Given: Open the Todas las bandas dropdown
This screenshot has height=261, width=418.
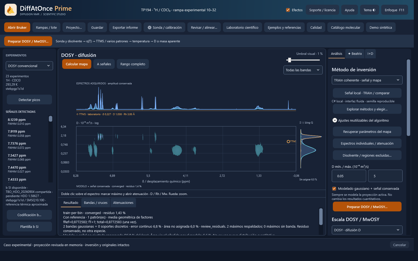Looking at the screenshot, I should click(x=303, y=70).
